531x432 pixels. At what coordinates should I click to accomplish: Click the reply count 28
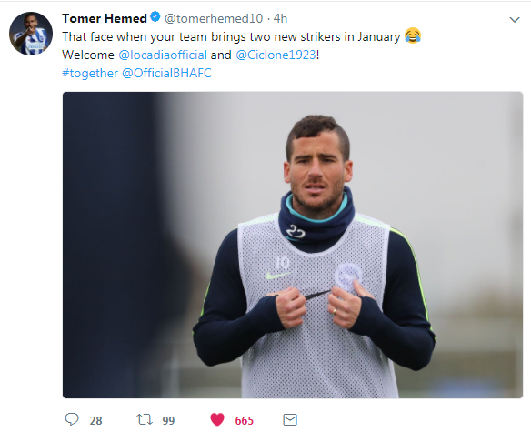tap(95, 420)
